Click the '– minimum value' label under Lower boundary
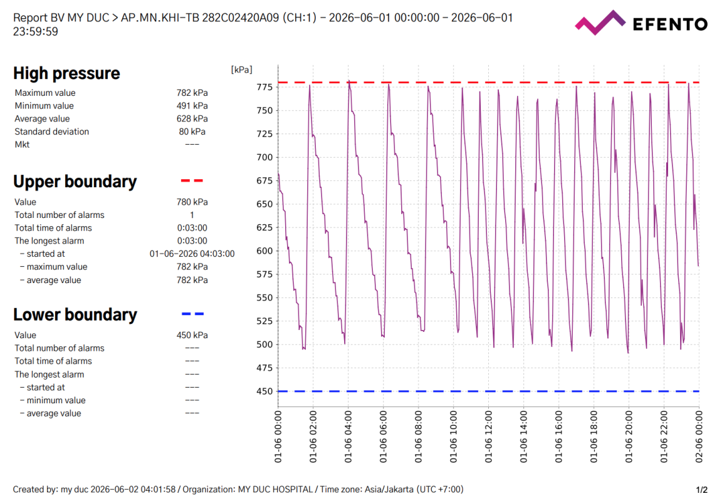This screenshot has height=501, width=717. point(53,401)
